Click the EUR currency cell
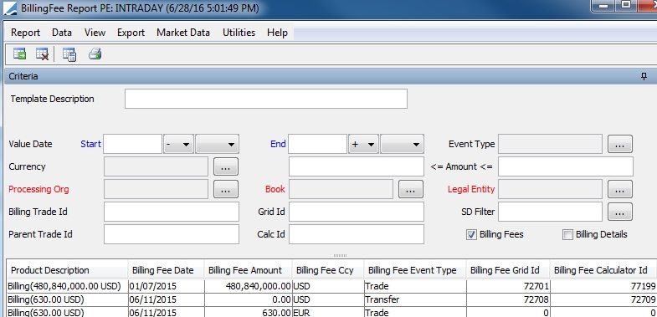Screen dimensions: 657x317 pos(328,312)
